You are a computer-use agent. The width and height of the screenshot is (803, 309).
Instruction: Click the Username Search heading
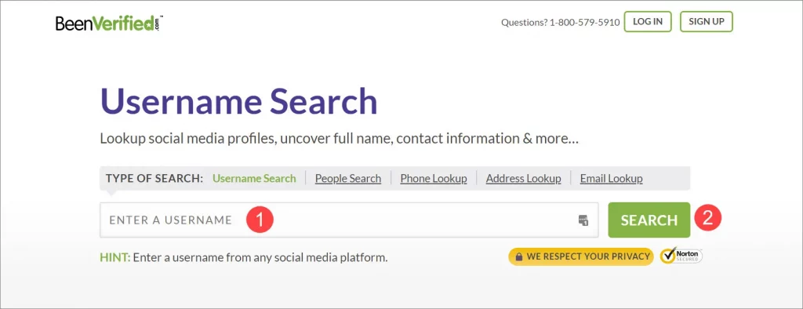(x=238, y=101)
